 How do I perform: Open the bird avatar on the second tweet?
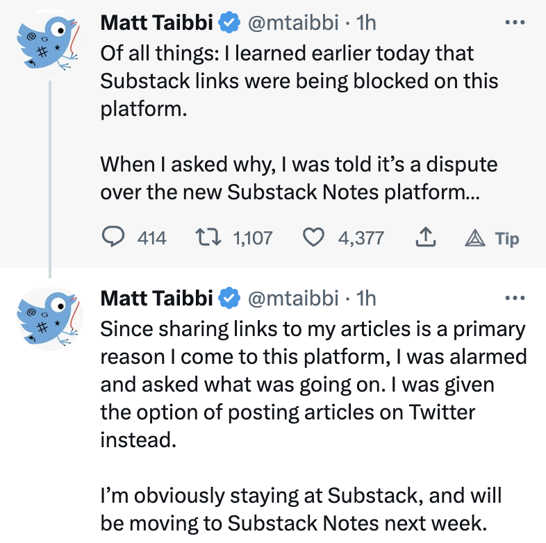pyautogui.click(x=49, y=317)
